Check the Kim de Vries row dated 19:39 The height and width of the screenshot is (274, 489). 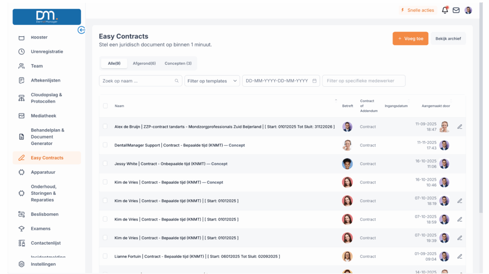[105, 238]
